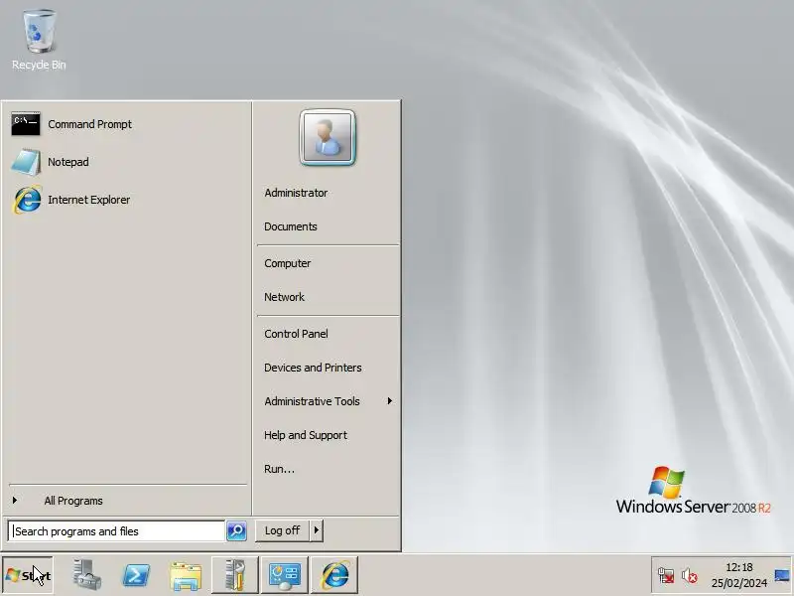Open Computer from the Start menu

tap(287, 263)
